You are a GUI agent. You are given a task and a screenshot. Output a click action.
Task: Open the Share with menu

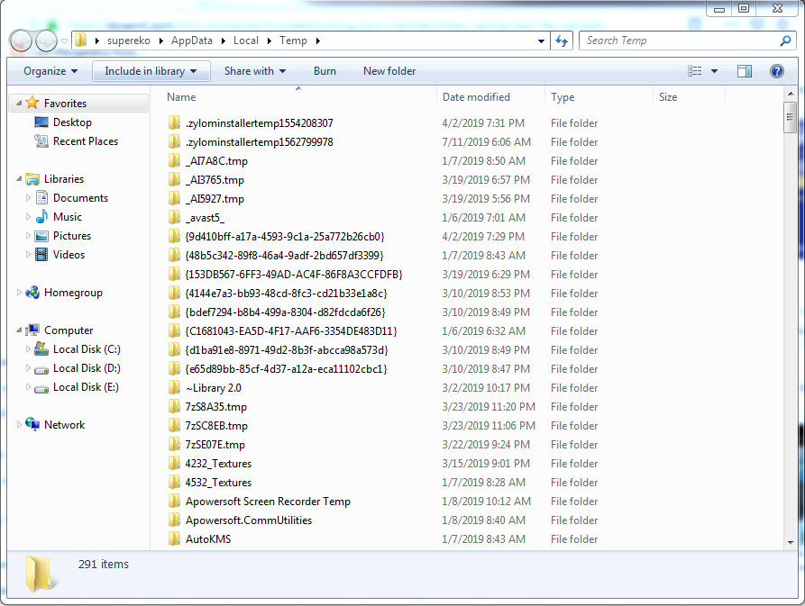coord(255,70)
